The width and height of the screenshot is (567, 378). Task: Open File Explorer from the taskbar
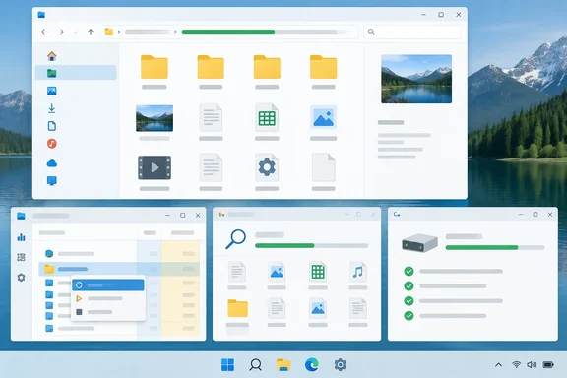click(x=283, y=364)
